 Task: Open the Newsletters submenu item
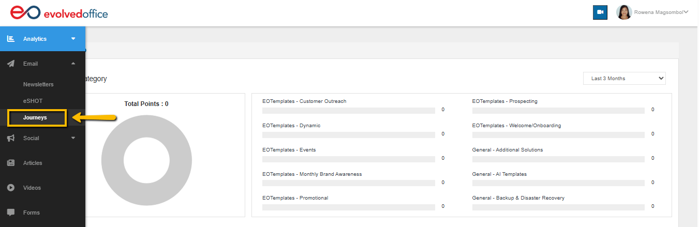click(x=38, y=84)
